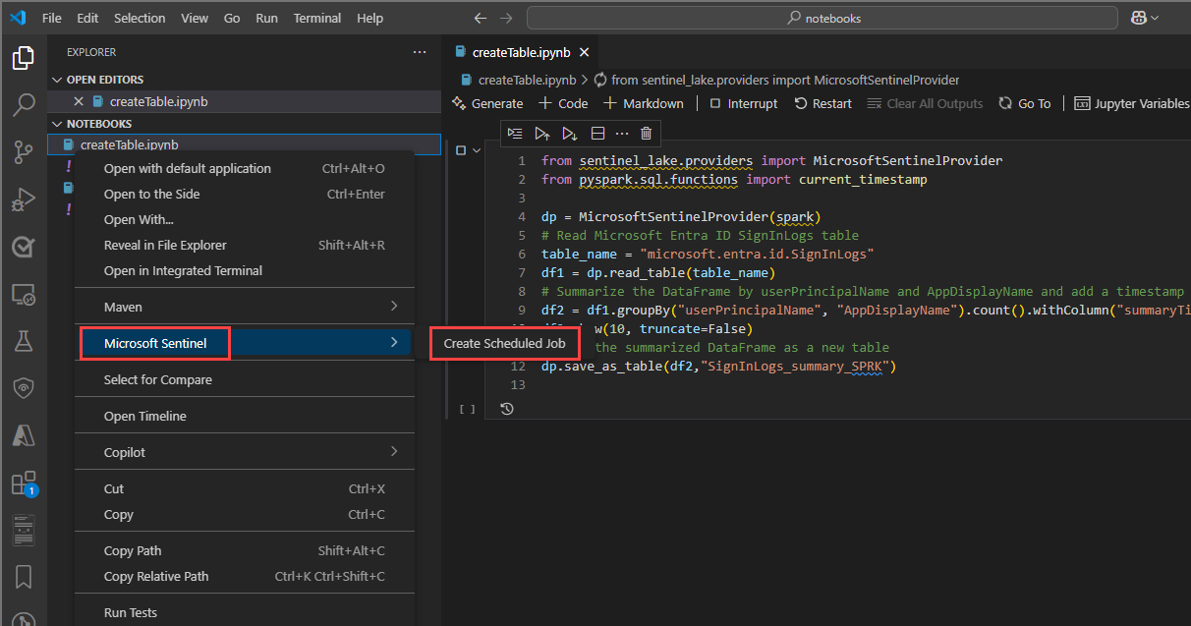Choose Open With... in context menu
Image resolution: width=1191 pixels, height=626 pixels.
coord(245,219)
